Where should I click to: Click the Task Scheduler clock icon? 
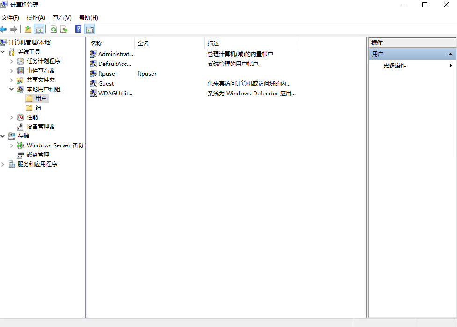coord(21,61)
